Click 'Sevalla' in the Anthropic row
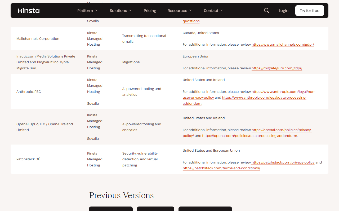The height and width of the screenshot is (211, 339). 93,104
